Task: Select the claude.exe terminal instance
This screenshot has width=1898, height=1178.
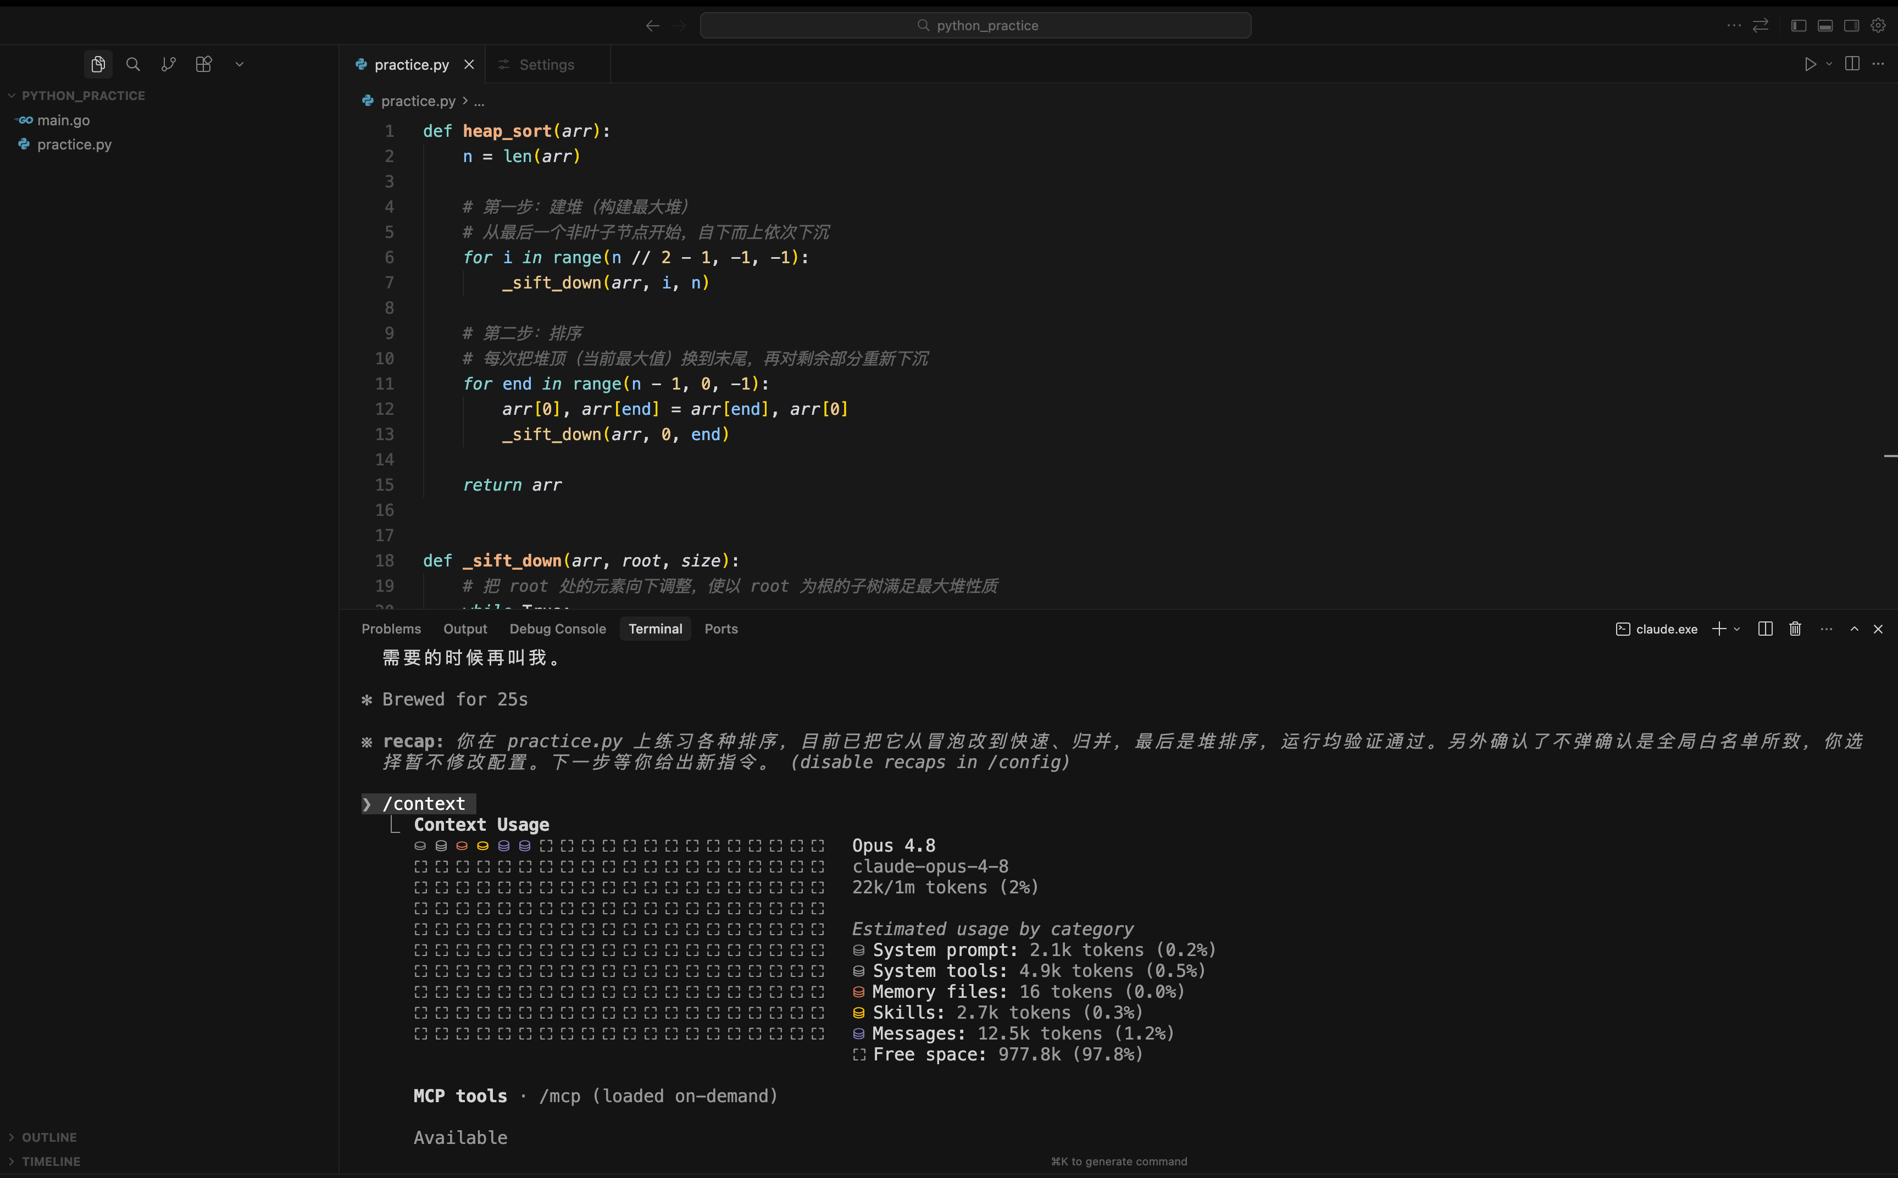Action: [x=1656, y=629]
